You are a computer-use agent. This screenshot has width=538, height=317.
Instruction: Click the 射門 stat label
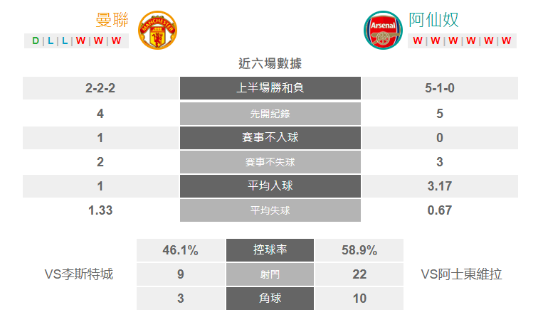270,274
